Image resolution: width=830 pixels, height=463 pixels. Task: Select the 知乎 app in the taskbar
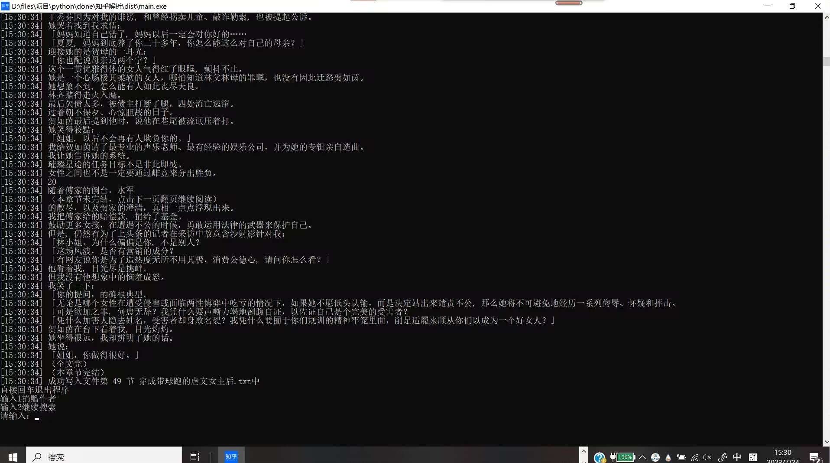click(231, 456)
